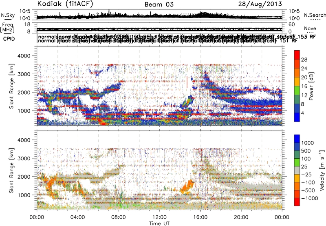Click the '16:00' time axis label
The width and height of the screenshot is (326, 226).
pyautogui.click(x=200, y=217)
